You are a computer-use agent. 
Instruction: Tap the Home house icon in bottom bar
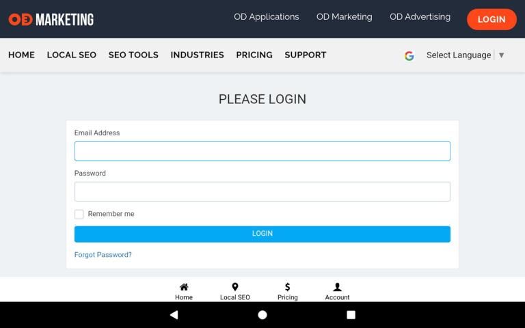click(183, 288)
